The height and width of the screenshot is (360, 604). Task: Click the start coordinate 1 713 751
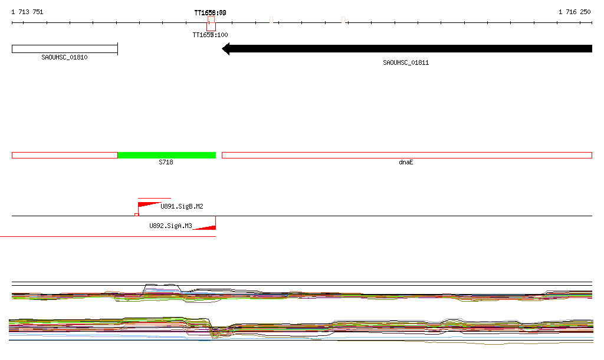[x=27, y=12]
